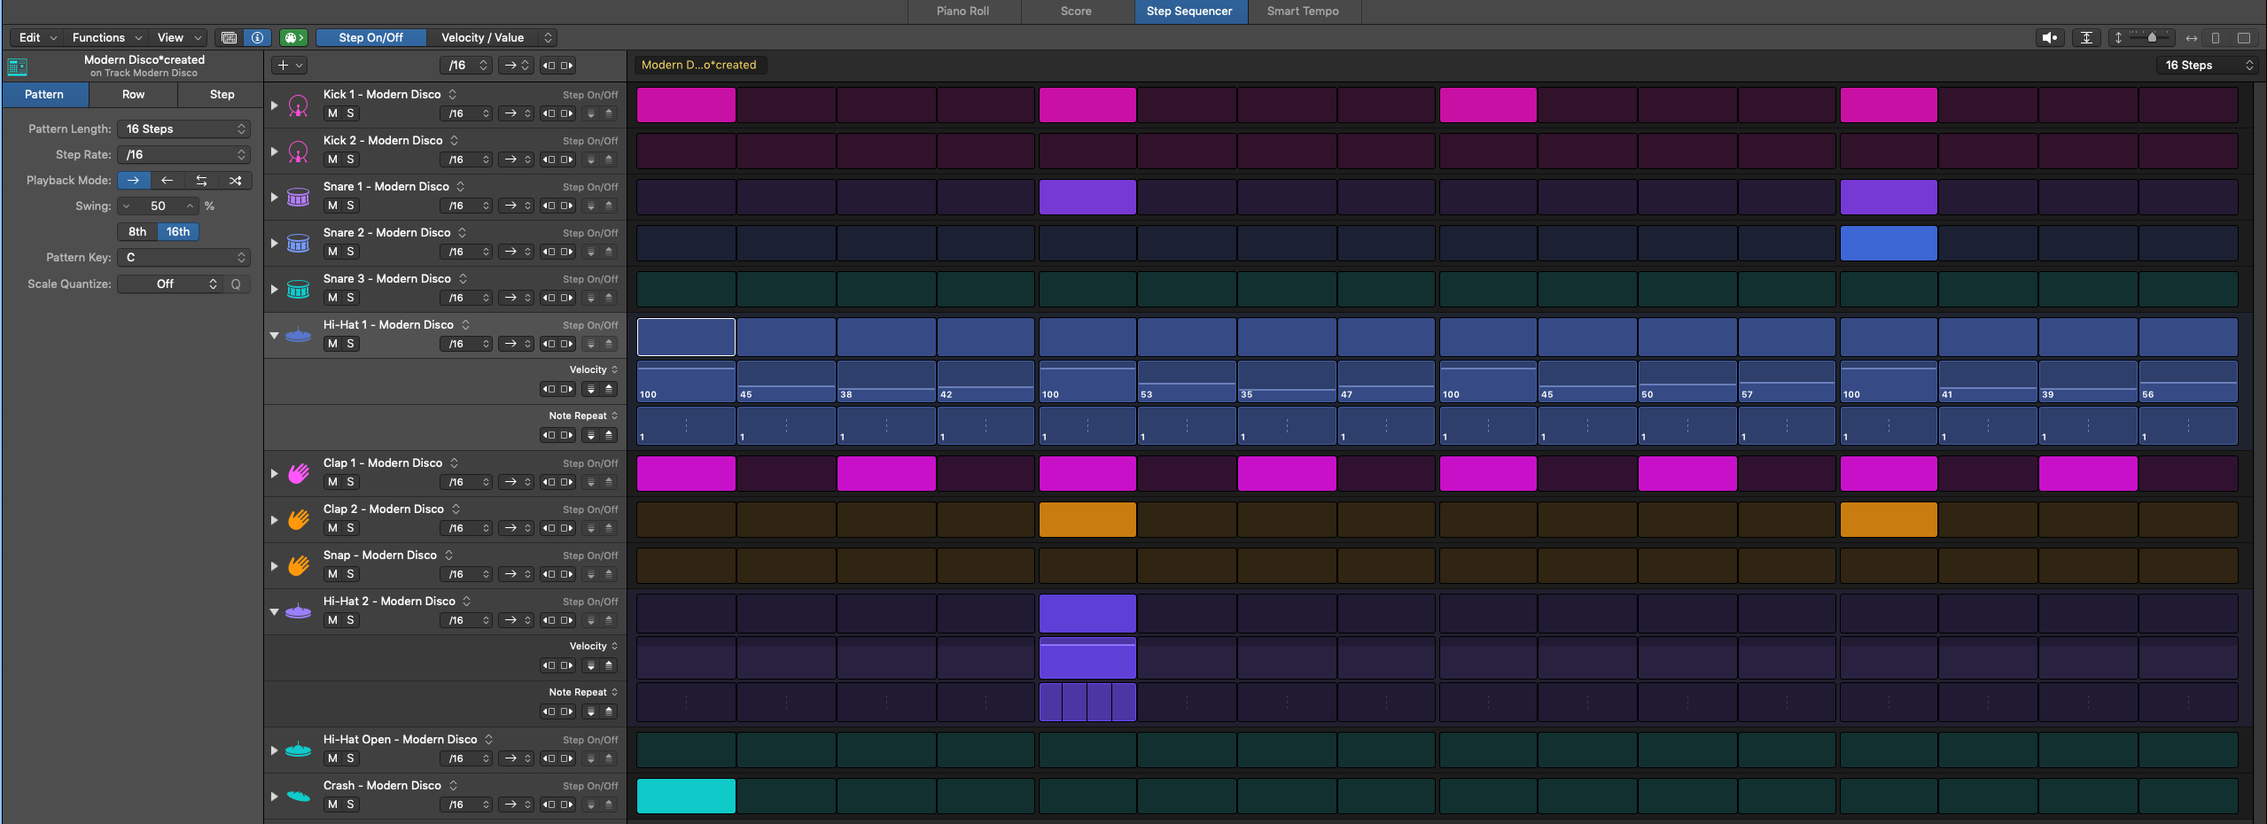This screenshot has width=2267, height=824.
Task: Set playback mode to ping-pong arrows
Action: click(x=201, y=180)
